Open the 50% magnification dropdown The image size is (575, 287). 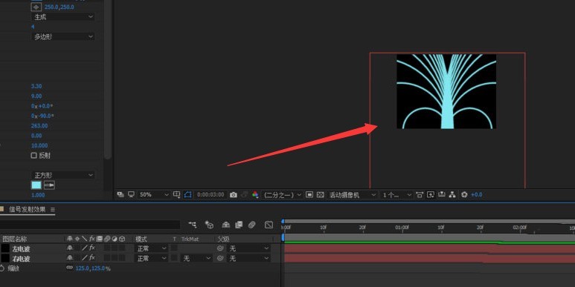[x=153, y=195]
